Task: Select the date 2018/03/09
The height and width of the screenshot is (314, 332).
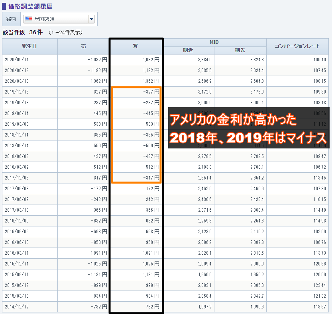Action: click(17, 167)
